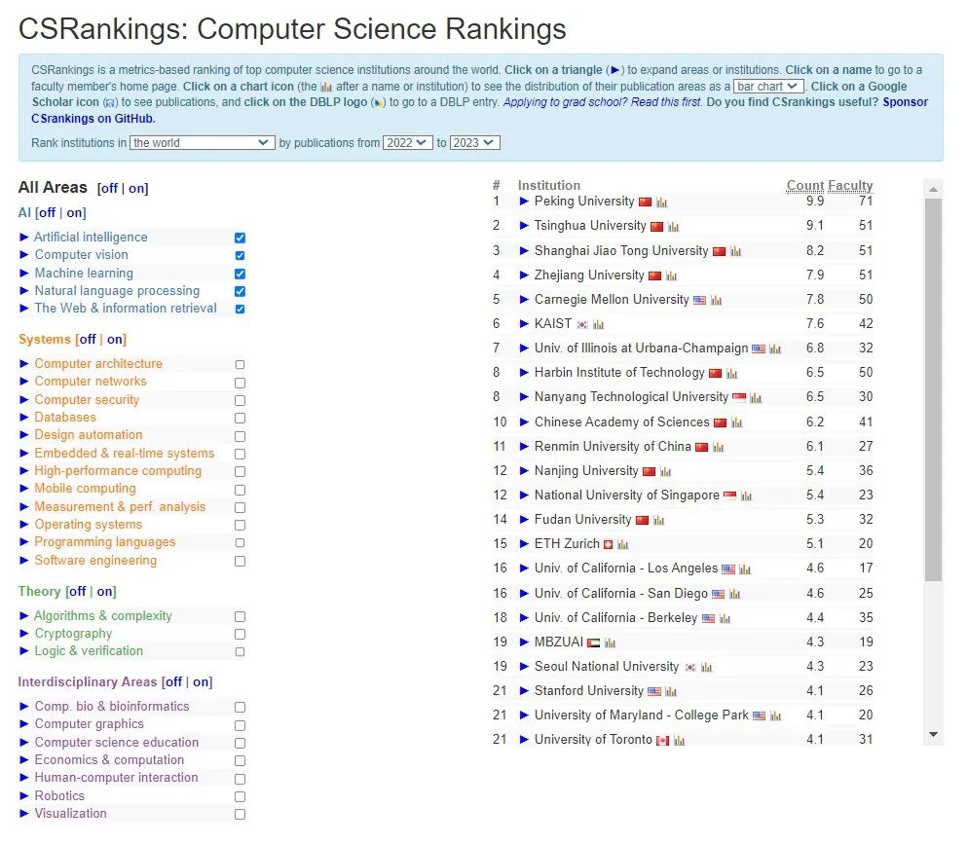Check the Robotics area checkbox

click(240, 796)
